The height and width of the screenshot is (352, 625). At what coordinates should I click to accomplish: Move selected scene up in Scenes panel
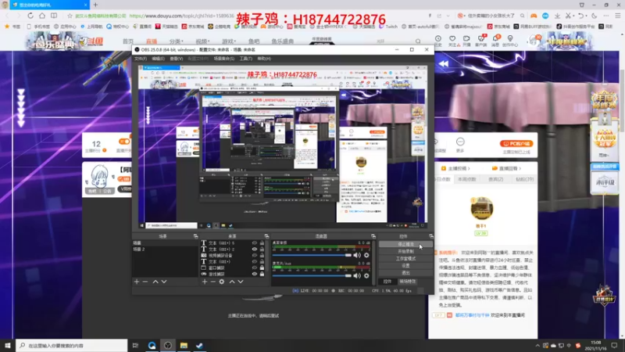pos(155,282)
